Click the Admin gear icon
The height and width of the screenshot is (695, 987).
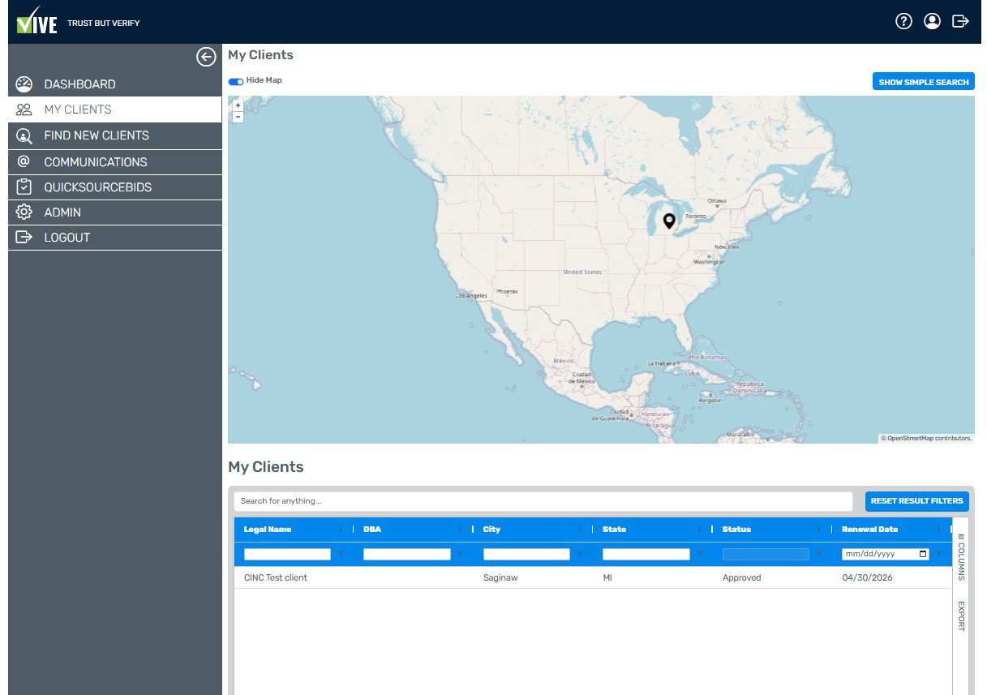24,212
